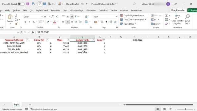Switch to Page Layout view in status bar
Viewport: 197px width, 111px height.
click(164, 109)
